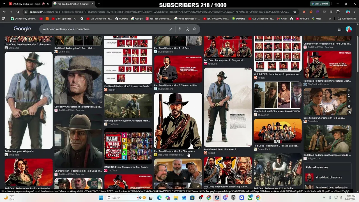The image size is (359, 202).
Task: Bookmark this page with the star icon
Action: 295,12
